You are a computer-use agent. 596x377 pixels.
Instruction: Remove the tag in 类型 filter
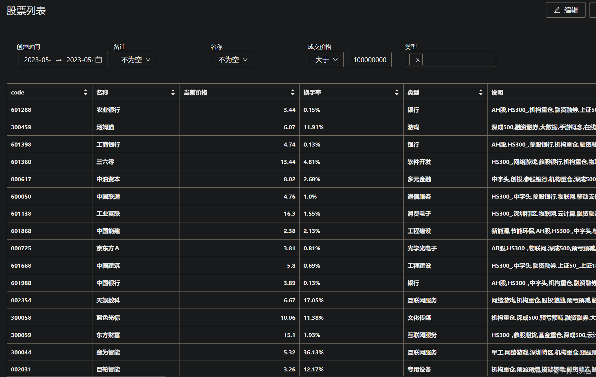click(417, 60)
